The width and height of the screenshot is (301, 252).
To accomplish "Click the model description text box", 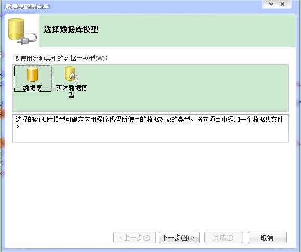I will 150,128.
